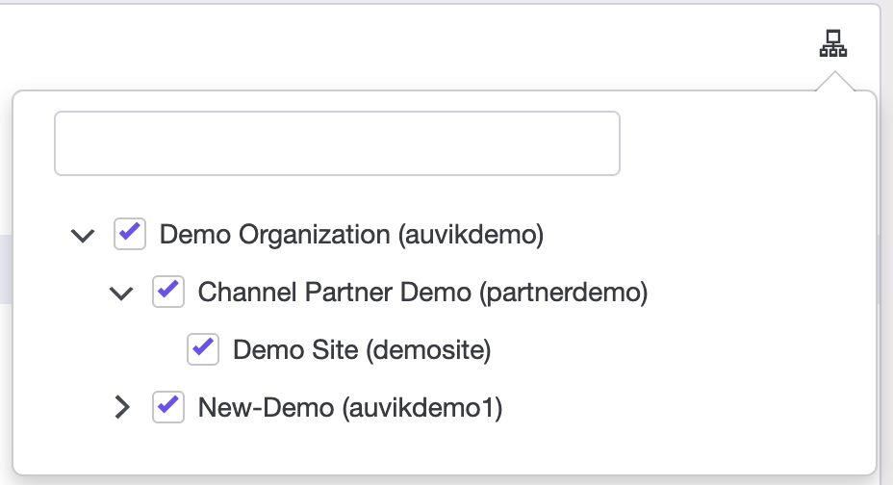Screen dimensions: 893x485
Task: Select the Demo Site (demosite) label
Action: pos(362,349)
